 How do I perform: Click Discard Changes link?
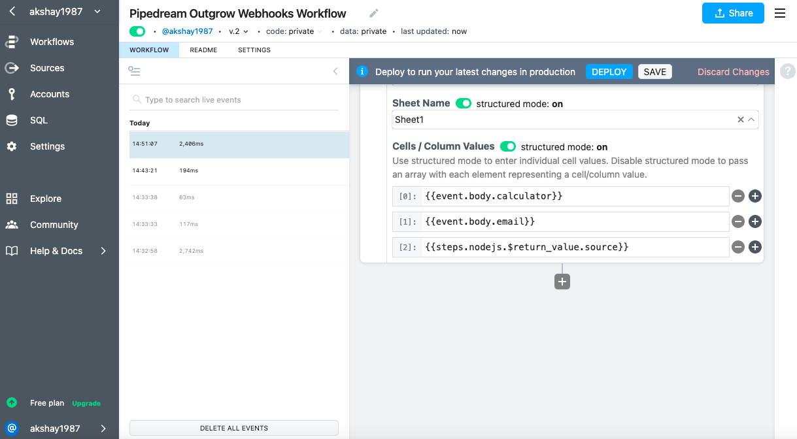(x=734, y=72)
